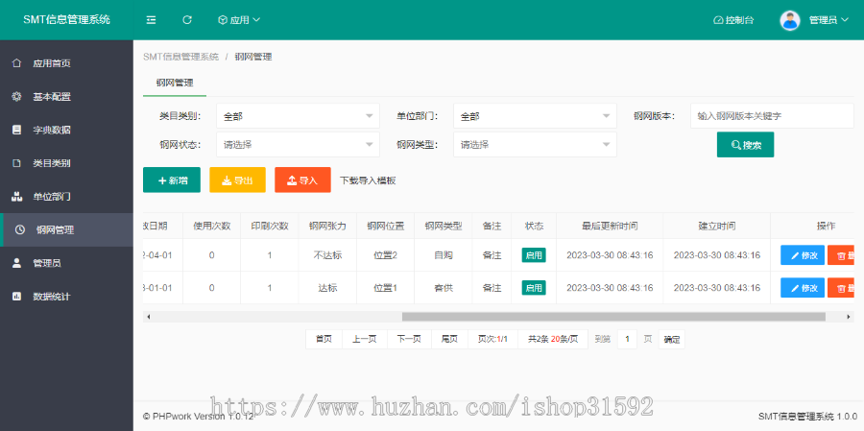Screen dimensions: 864x431
Task: Go to 尾页 last page
Action: click(449, 340)
